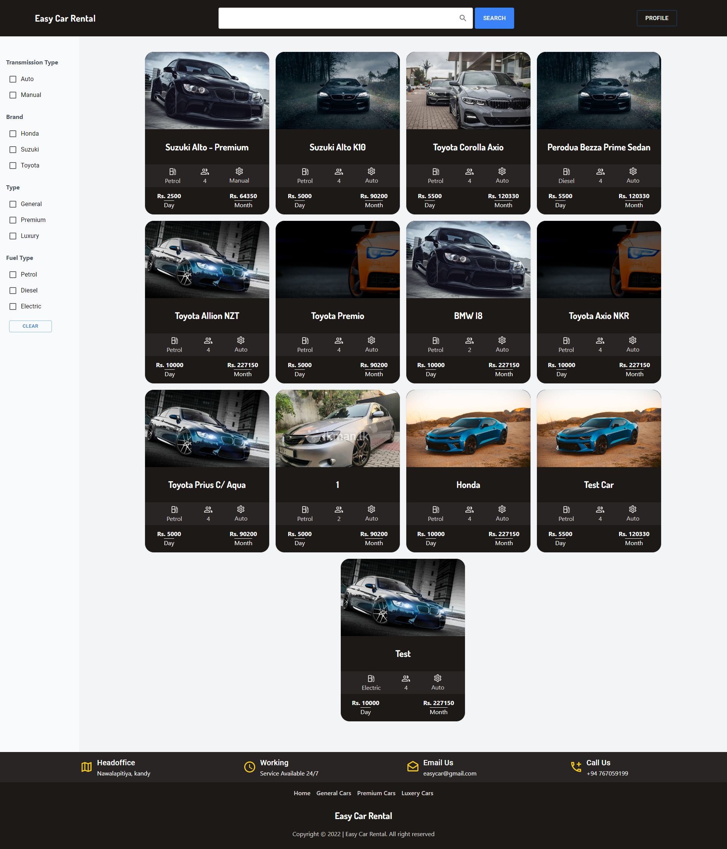Click the Headoffice map icon in footer
The height and width of the screenshot is (849, 727).
point(86,767)
